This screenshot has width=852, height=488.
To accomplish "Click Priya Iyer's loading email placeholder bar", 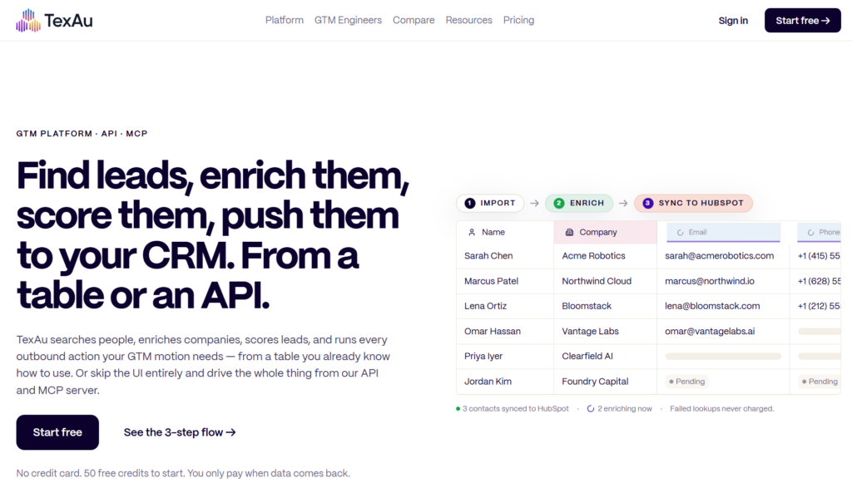I will [723, 357].
